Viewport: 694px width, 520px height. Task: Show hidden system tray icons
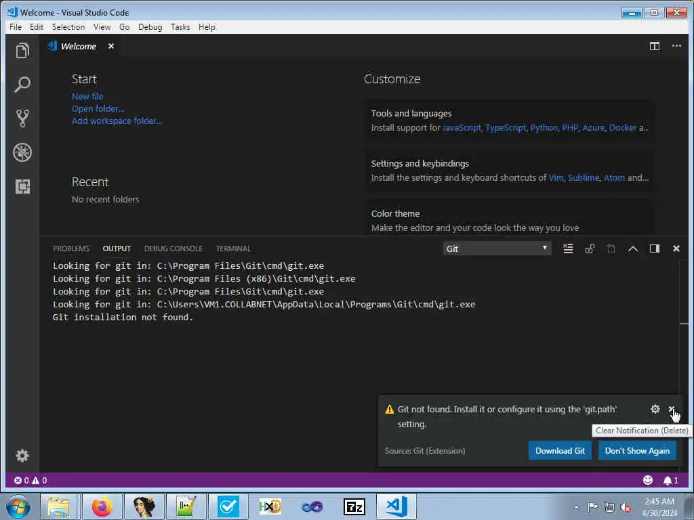tap(576, 507)
